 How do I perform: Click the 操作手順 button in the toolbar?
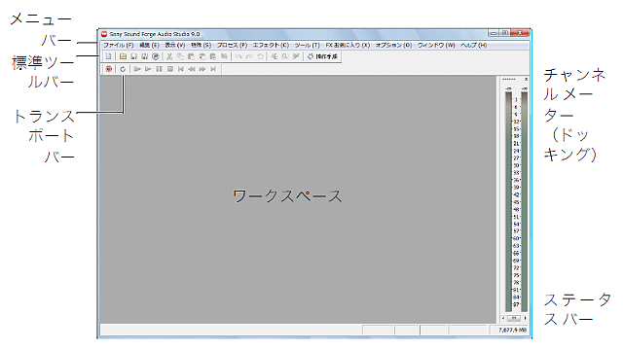click(x=322, y=56)
